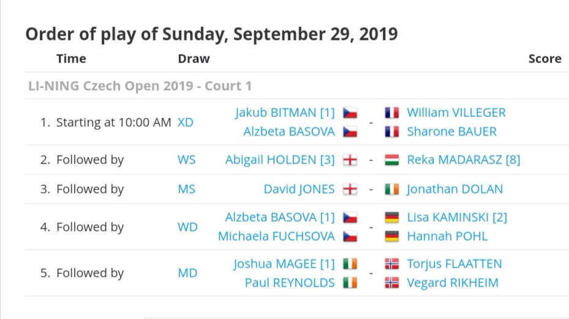The height and width of the screenshot is (319, 569).
Task: Click German flag beside Lisa KAMINSKI
Action: (392, 217)
